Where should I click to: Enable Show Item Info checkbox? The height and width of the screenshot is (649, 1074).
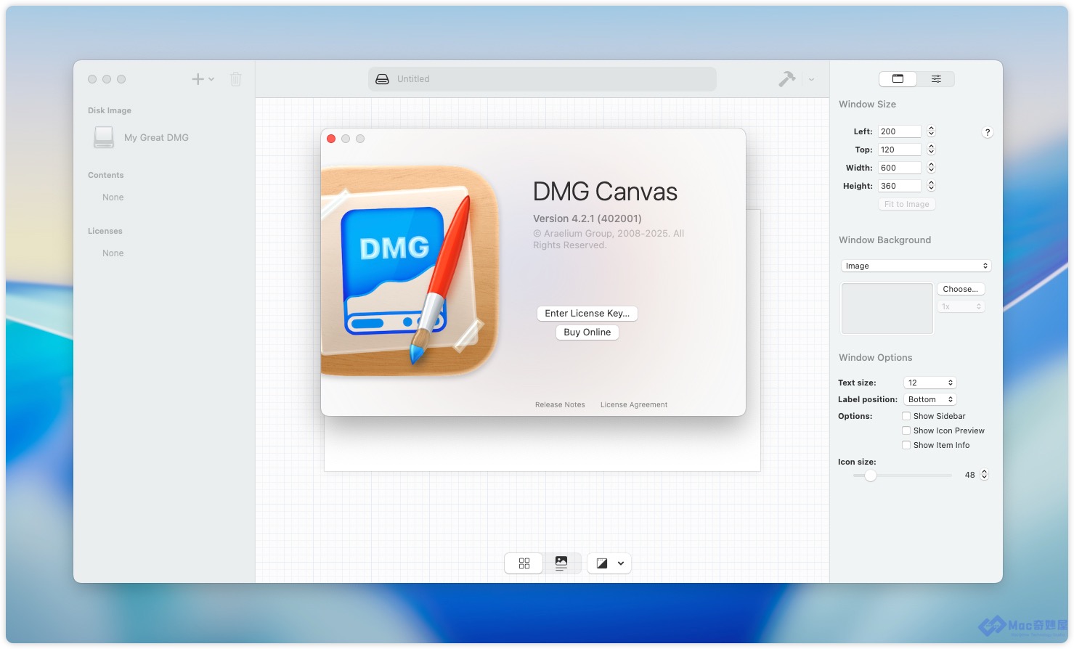point(906,445)
